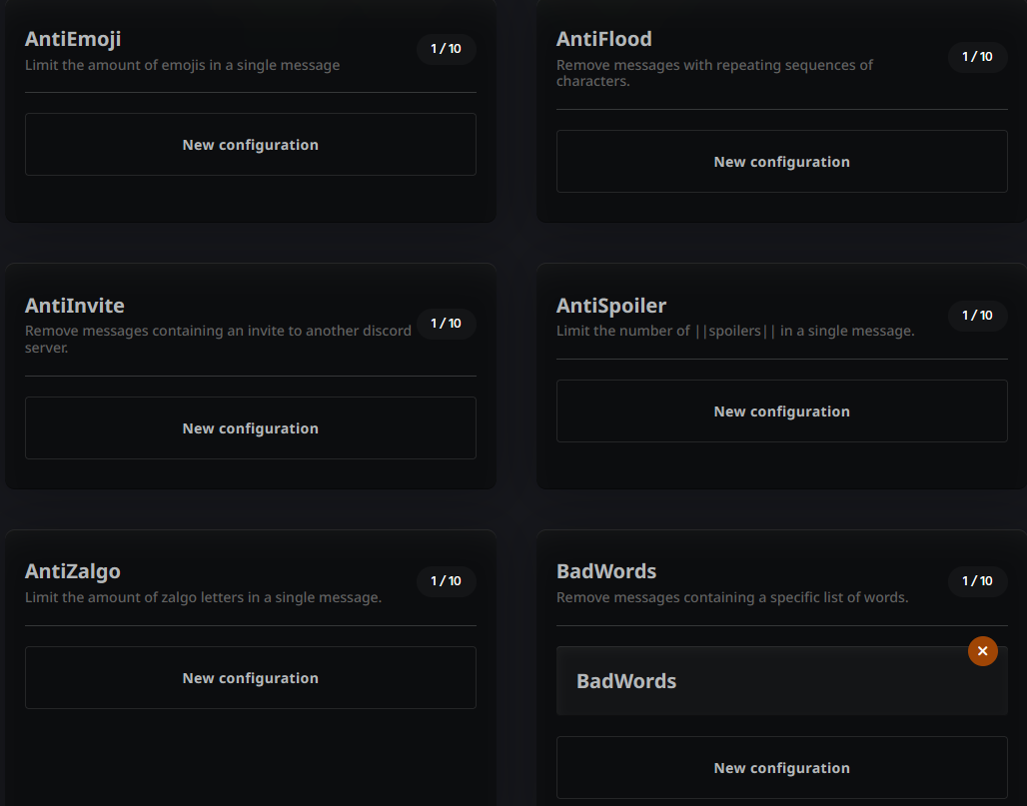Click the AntiInvite module heading
Viewport: 1027px width, 806px height.
(x=75, y=306)
